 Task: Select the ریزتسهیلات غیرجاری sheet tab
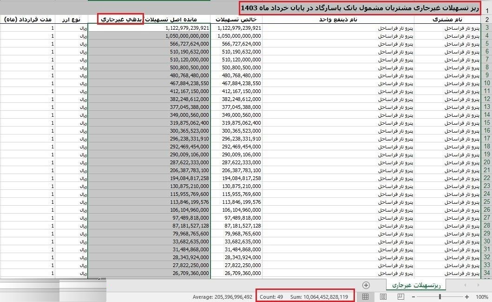point(418,285)
